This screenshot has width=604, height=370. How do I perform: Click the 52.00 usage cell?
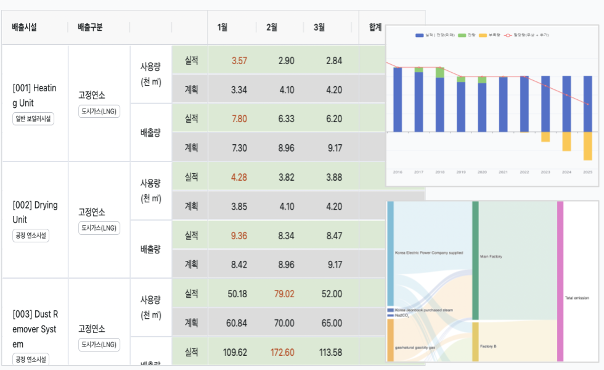pos(332,294)
